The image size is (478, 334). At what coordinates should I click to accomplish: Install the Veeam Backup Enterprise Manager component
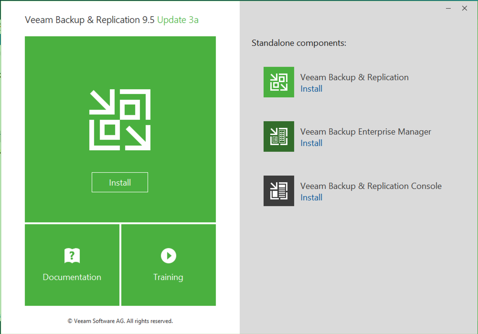pos(311,143)
